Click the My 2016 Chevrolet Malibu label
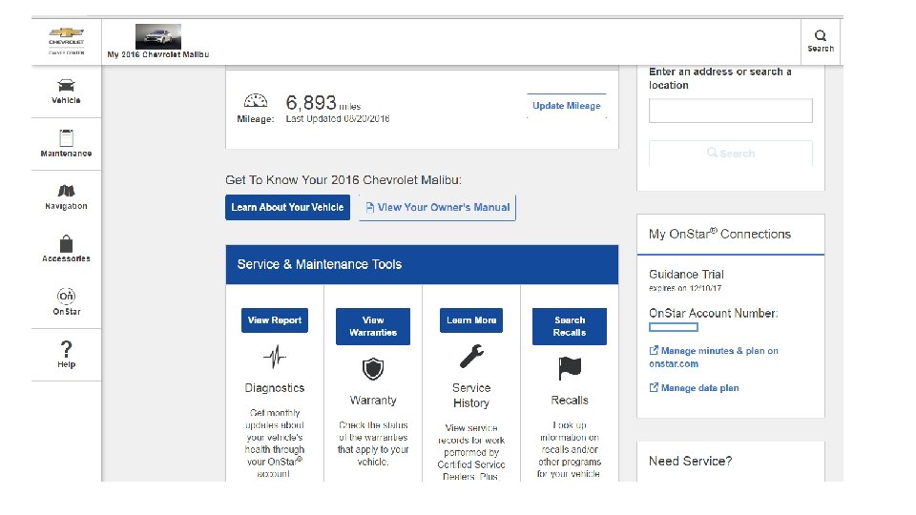Screen dimensions: 916x515 tap(157, 55)
